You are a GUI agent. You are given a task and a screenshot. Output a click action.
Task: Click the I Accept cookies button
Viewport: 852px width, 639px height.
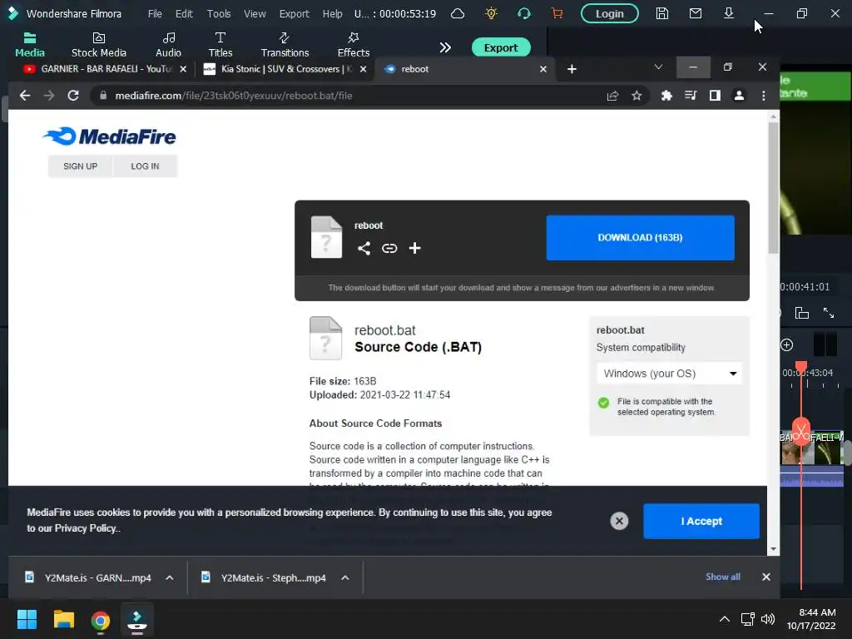[x=701, y=521]
